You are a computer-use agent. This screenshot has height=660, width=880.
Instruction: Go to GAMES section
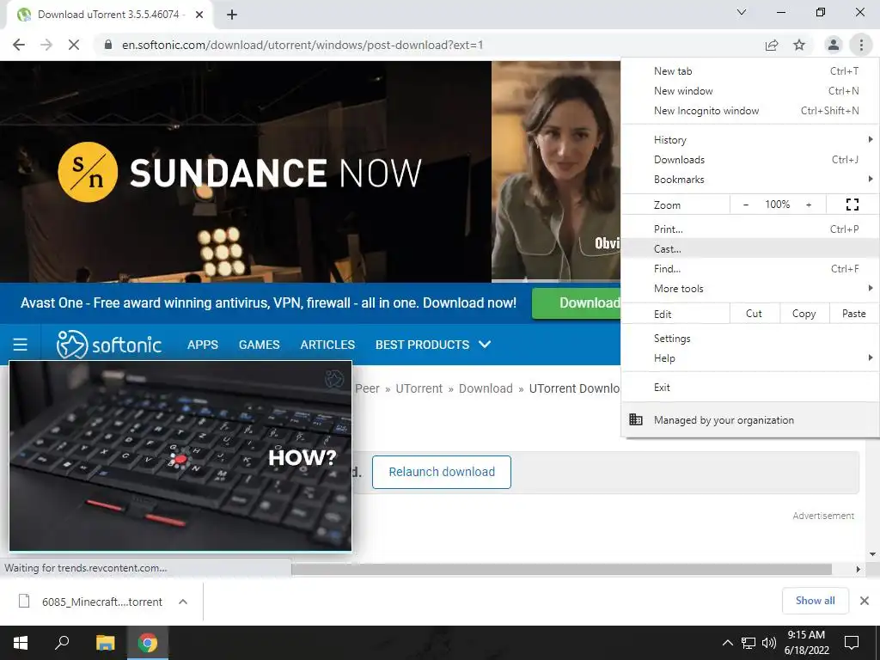pos(260,345)
